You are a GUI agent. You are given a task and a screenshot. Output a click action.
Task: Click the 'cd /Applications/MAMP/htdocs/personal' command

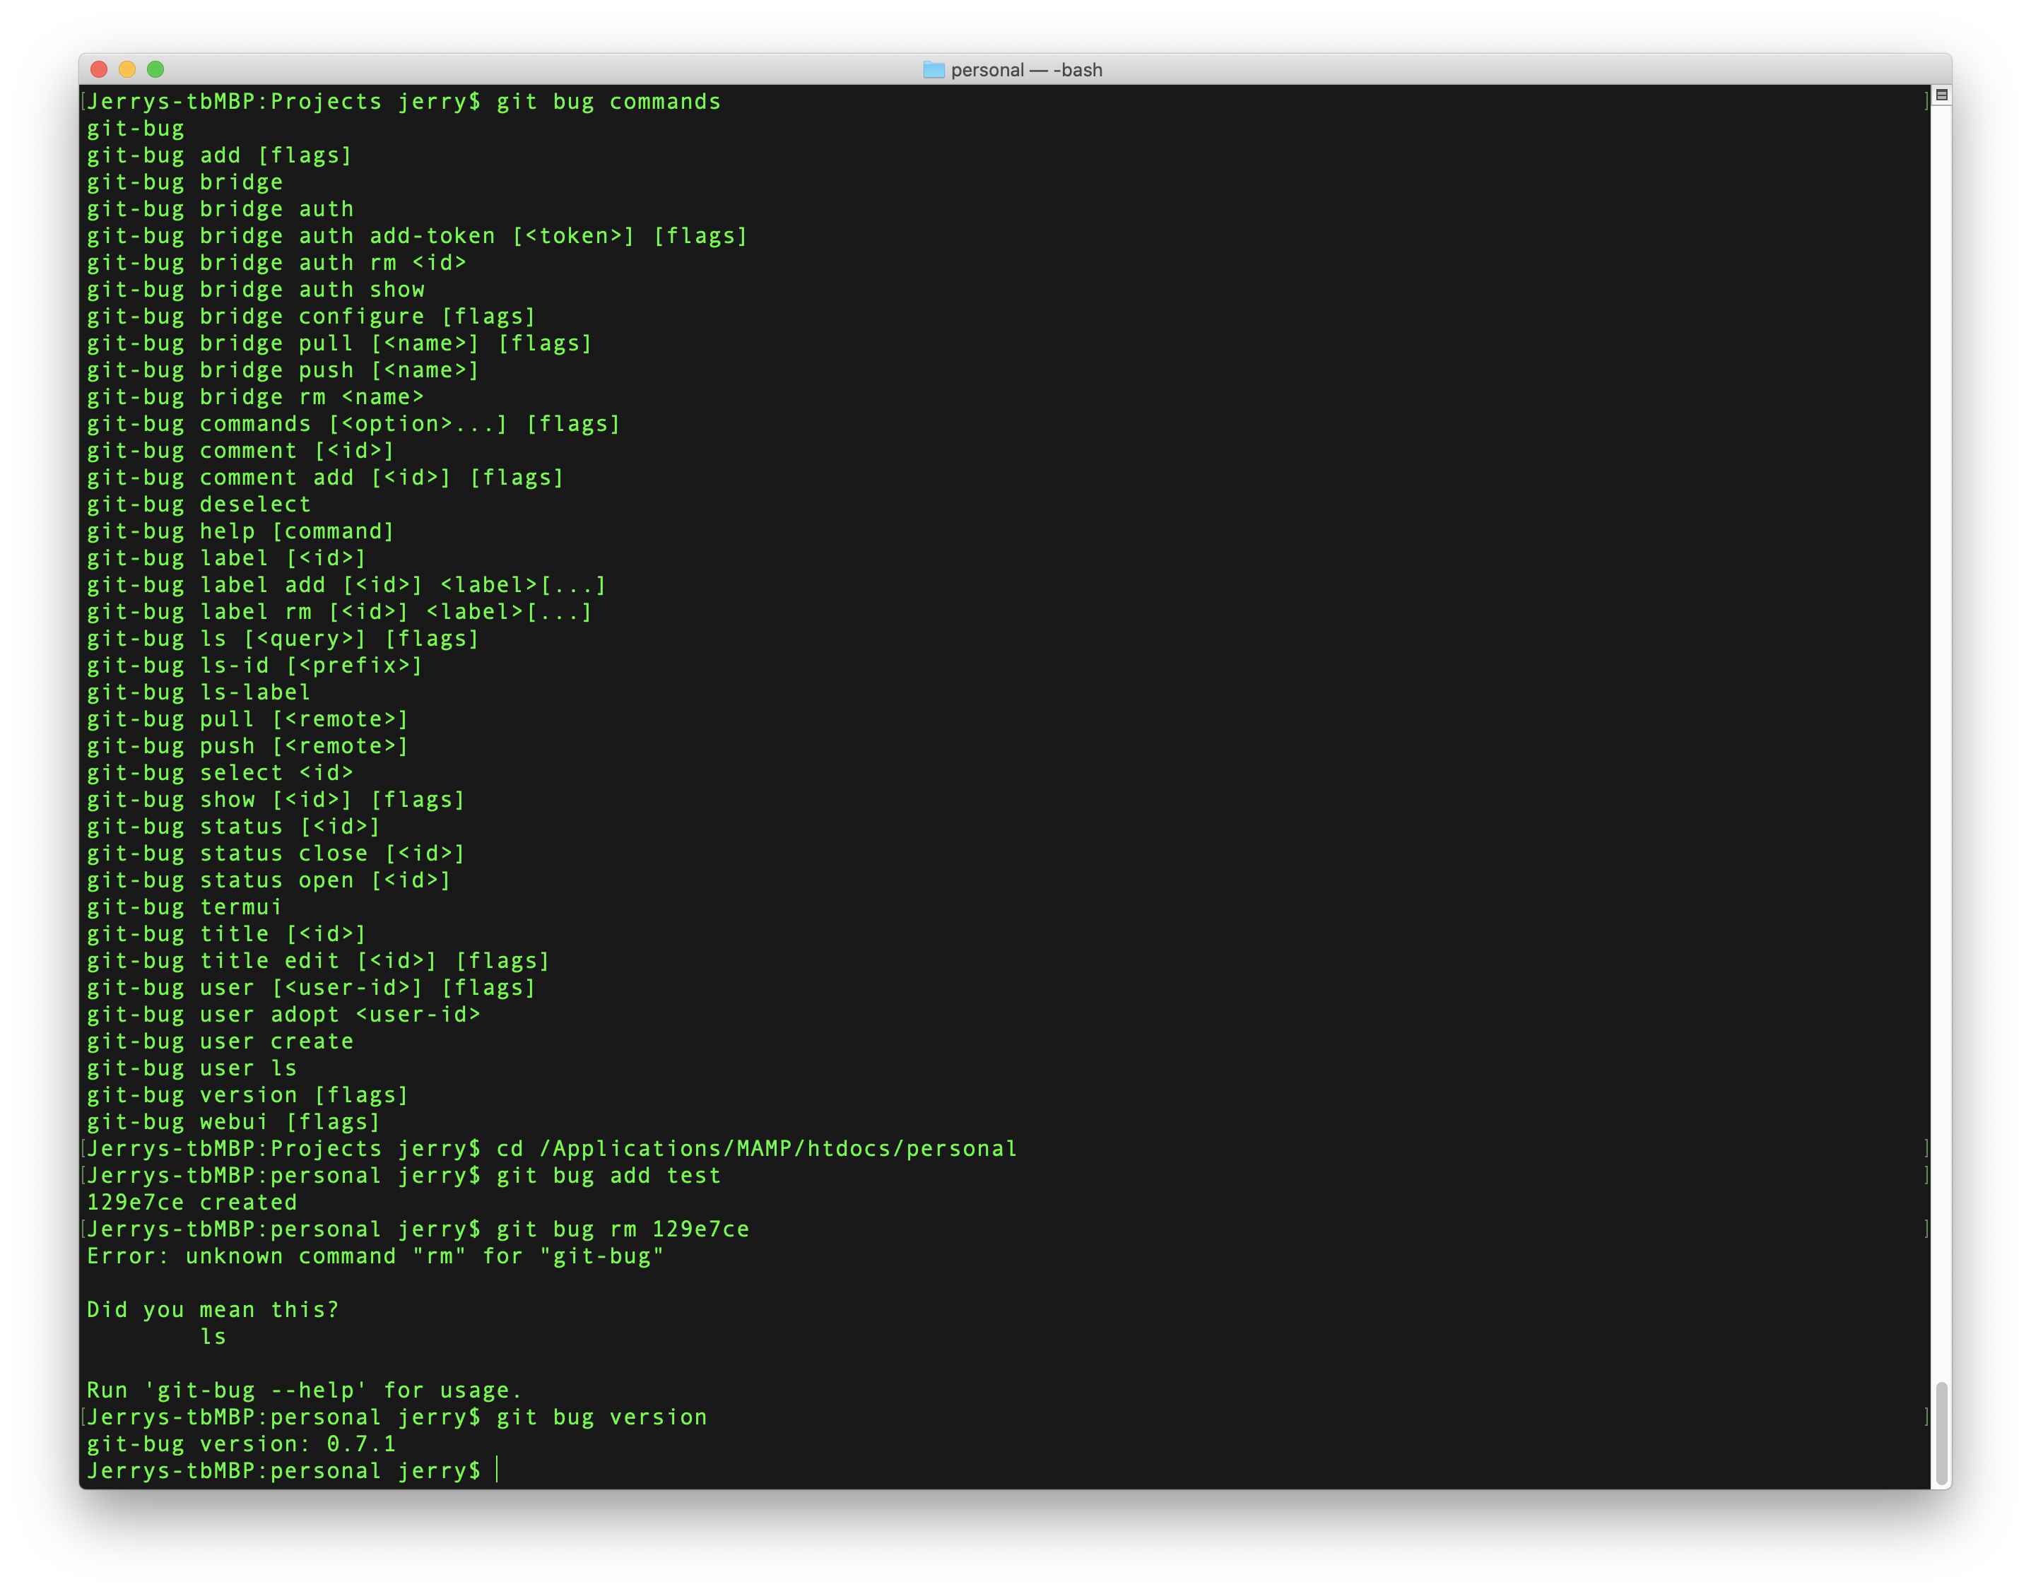[x=756, y=1149]
